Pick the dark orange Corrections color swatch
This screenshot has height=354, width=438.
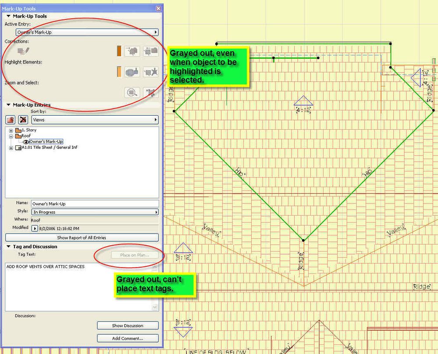coord(119,51)
